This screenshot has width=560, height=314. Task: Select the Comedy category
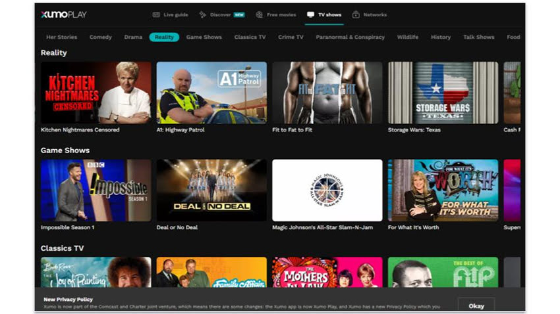(100, 37)
